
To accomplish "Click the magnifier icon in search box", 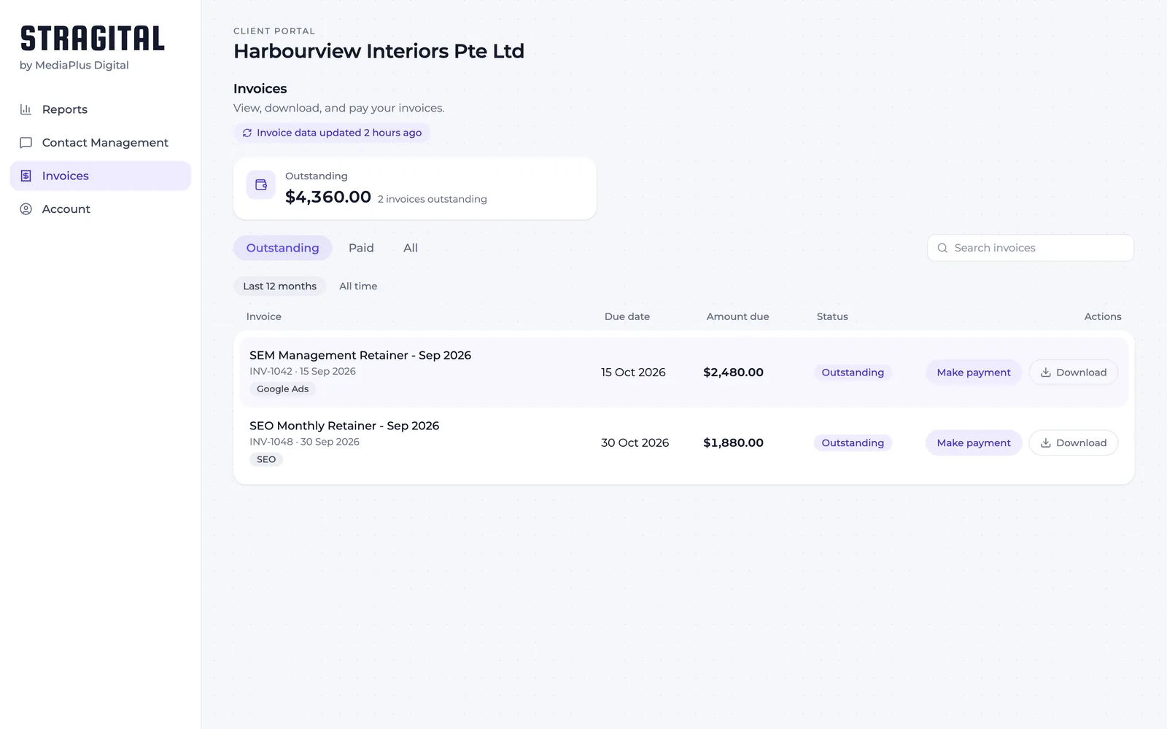I will 942,248.
